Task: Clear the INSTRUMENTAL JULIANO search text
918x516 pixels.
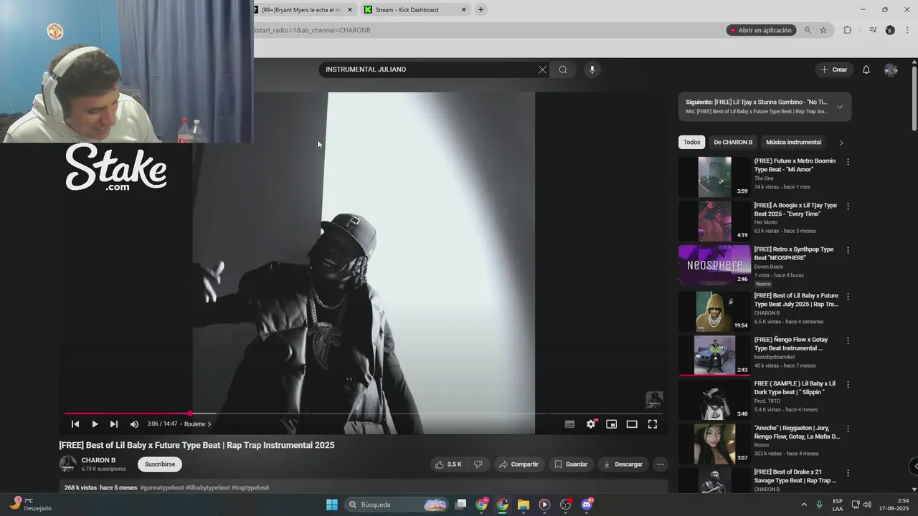Action: click(x=542, y=70)
